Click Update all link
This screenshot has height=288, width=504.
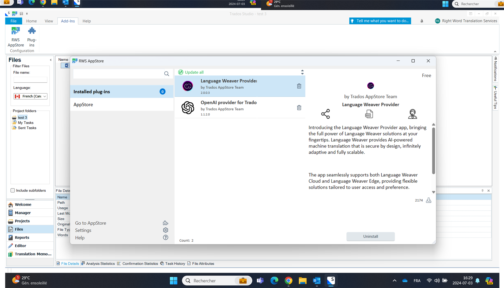coord(194,72)
